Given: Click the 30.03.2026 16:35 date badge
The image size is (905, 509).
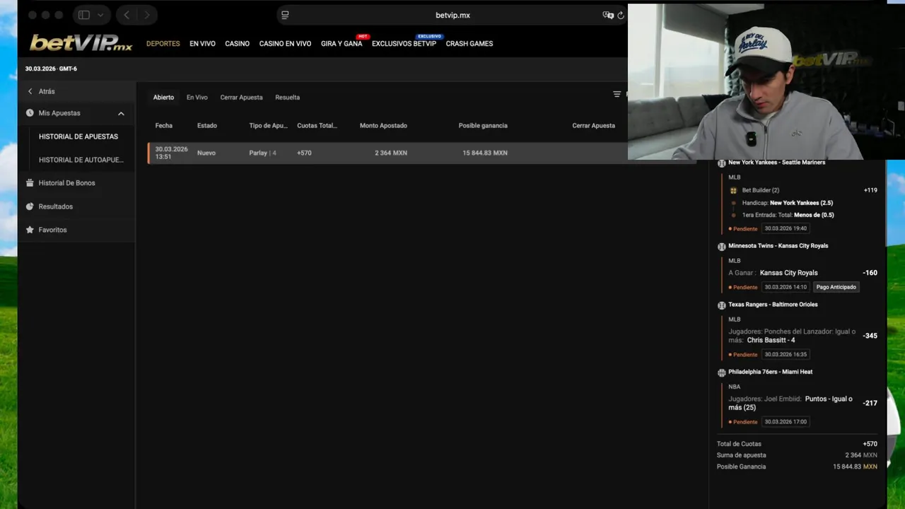Looking at the screenshot, I should [786, 354].
